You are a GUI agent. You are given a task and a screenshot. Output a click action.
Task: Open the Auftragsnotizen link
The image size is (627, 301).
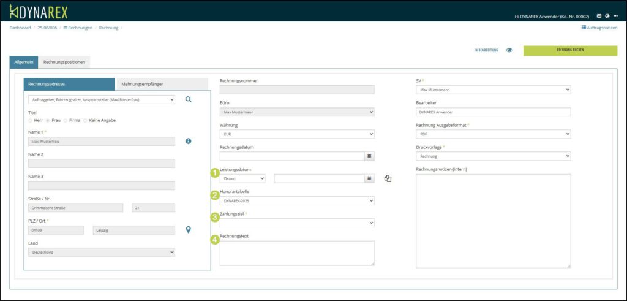(599, 28)
